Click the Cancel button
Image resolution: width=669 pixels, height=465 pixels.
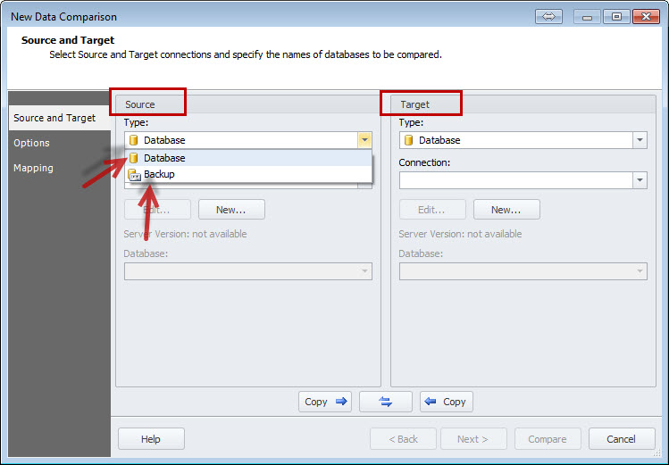tap(622, 439)
